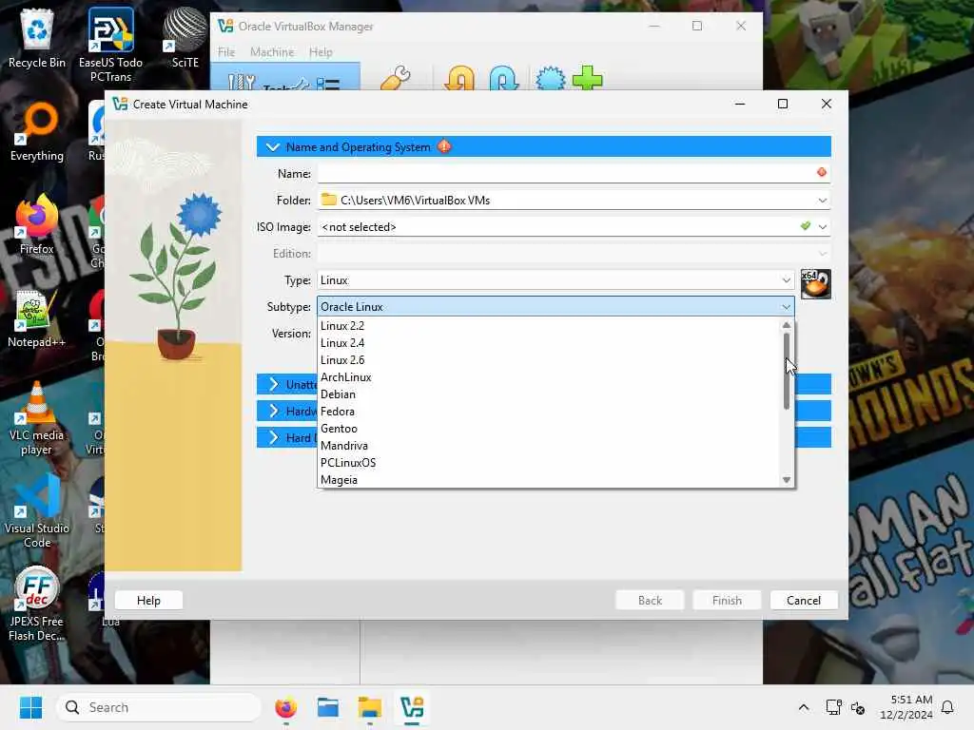The width and height of the screenshot is (974, 730).
Task: Click the Finish button
Action: 727,601
